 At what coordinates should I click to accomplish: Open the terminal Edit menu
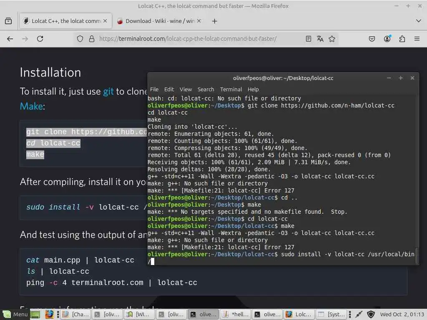click(x=169, y=89)
